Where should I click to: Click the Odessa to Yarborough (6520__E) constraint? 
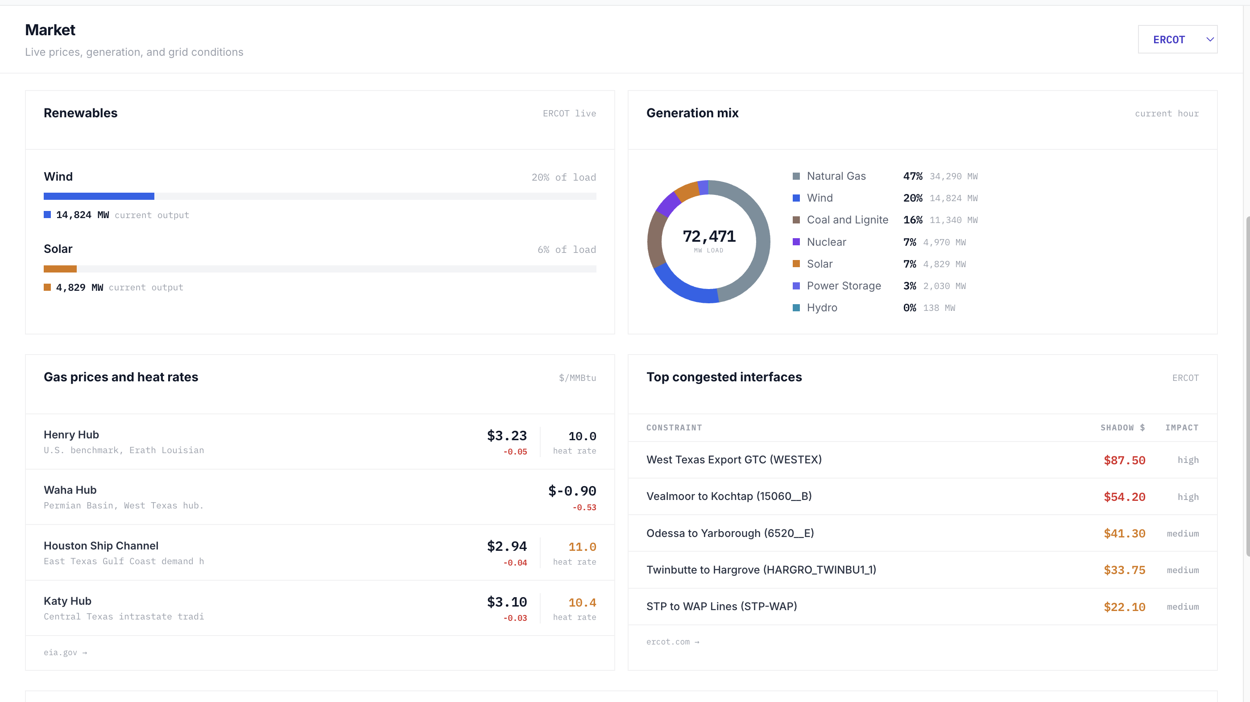click(x=730, y=533)
